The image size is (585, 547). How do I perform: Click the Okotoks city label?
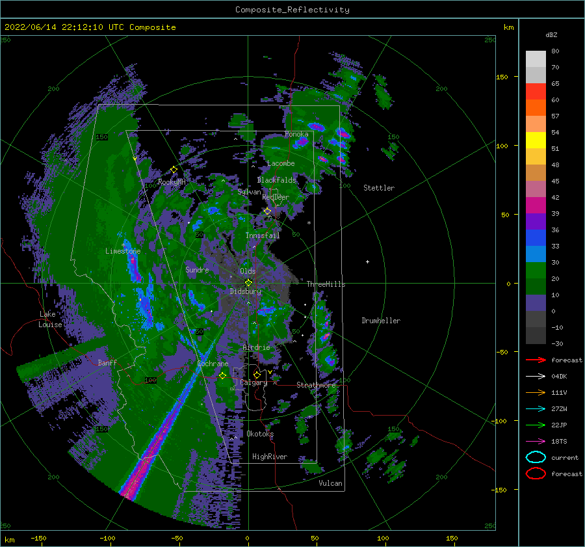[260, 434]
